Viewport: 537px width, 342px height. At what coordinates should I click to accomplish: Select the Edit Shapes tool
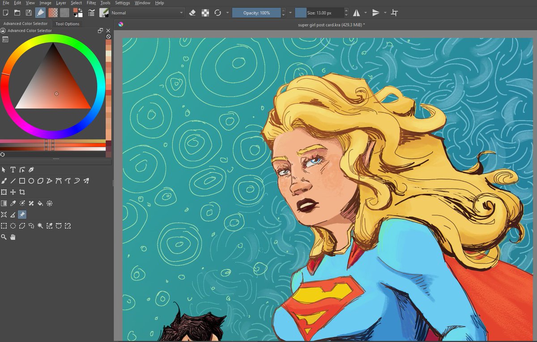22,170
